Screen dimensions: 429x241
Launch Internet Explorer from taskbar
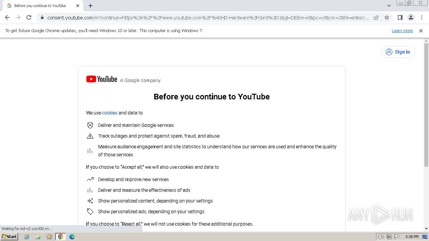pos(27,237)
